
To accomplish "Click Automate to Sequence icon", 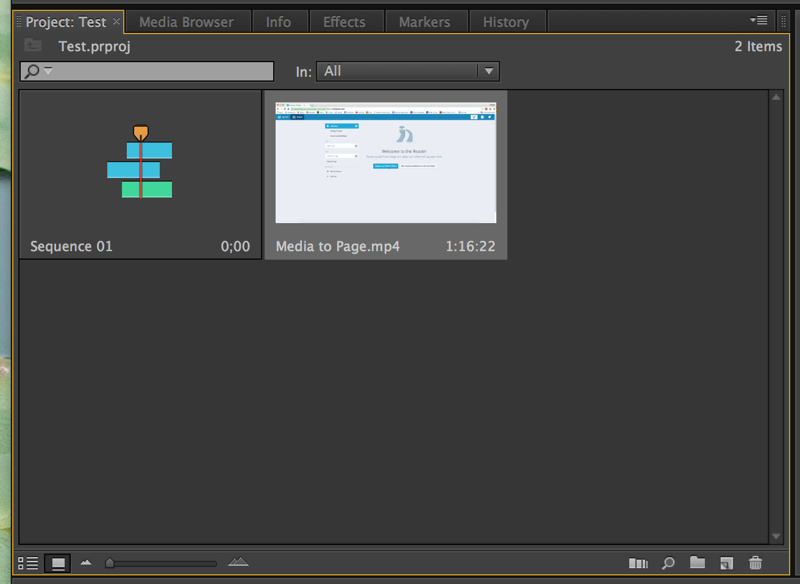I will [638, 563].
